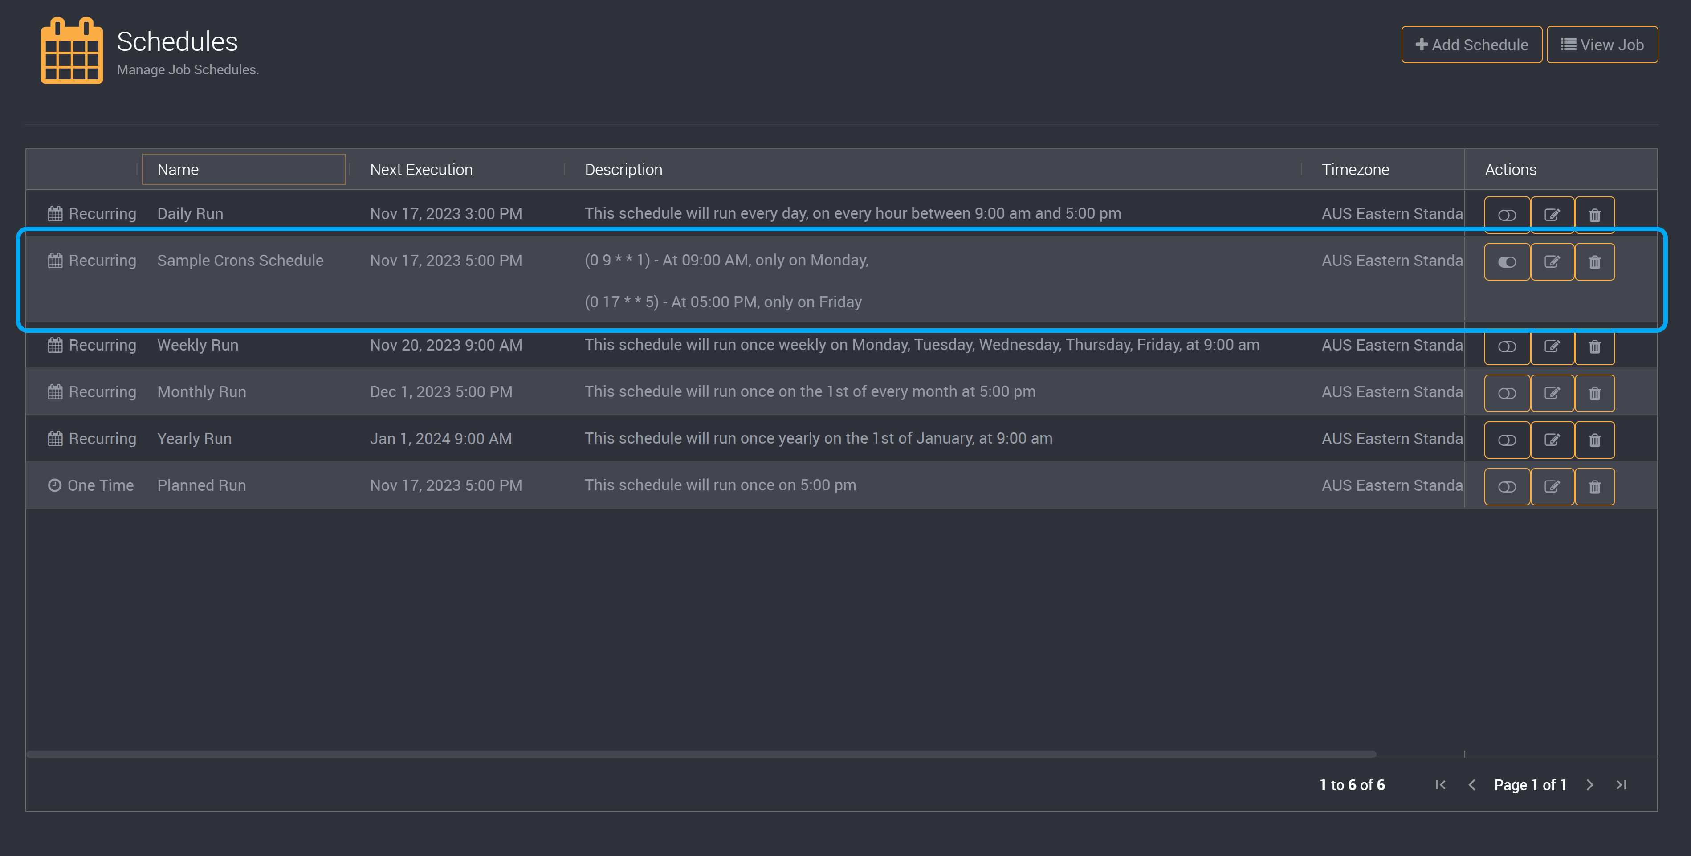Viewport: 1691px width, 856px height.
Task: Select the Weekly Run name cell
Action: click(x=198, y=345)
